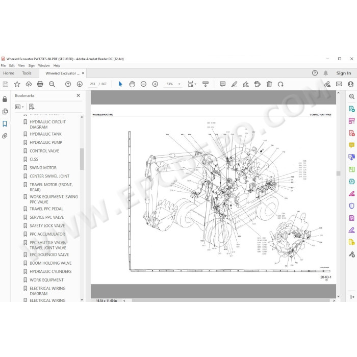Toggle the Bookmarks panel icon
This screenshot has width=357, height=357.
click(x=5, y=123)
